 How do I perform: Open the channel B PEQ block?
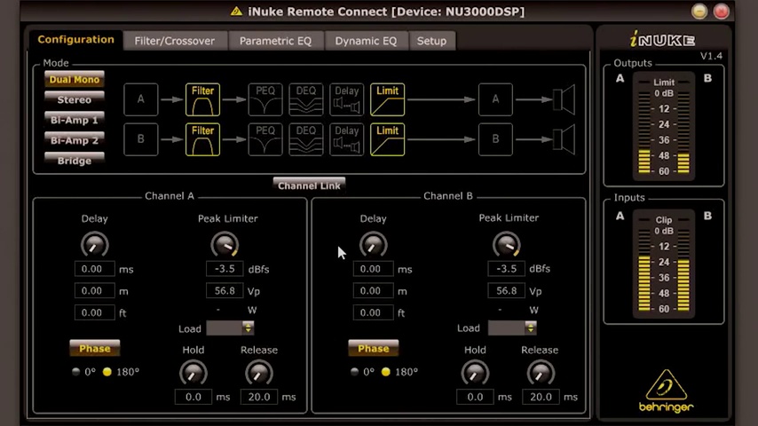(x=265, y=139)
